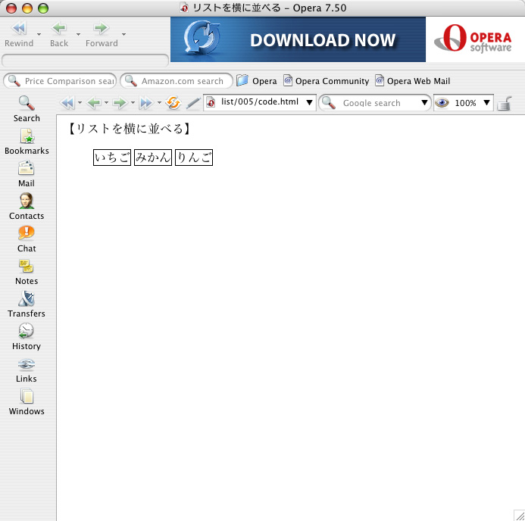The height and width of the screenshot is (521, 525).
Task: Expand the address field dropdown
Action: coord(309,102)
